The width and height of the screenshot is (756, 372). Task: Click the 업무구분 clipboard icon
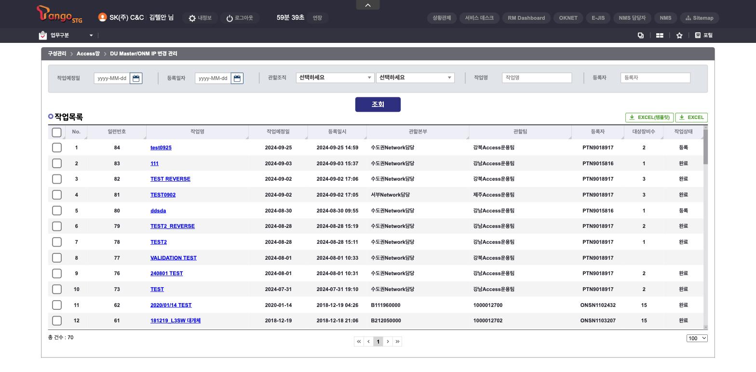pos(43,35)
